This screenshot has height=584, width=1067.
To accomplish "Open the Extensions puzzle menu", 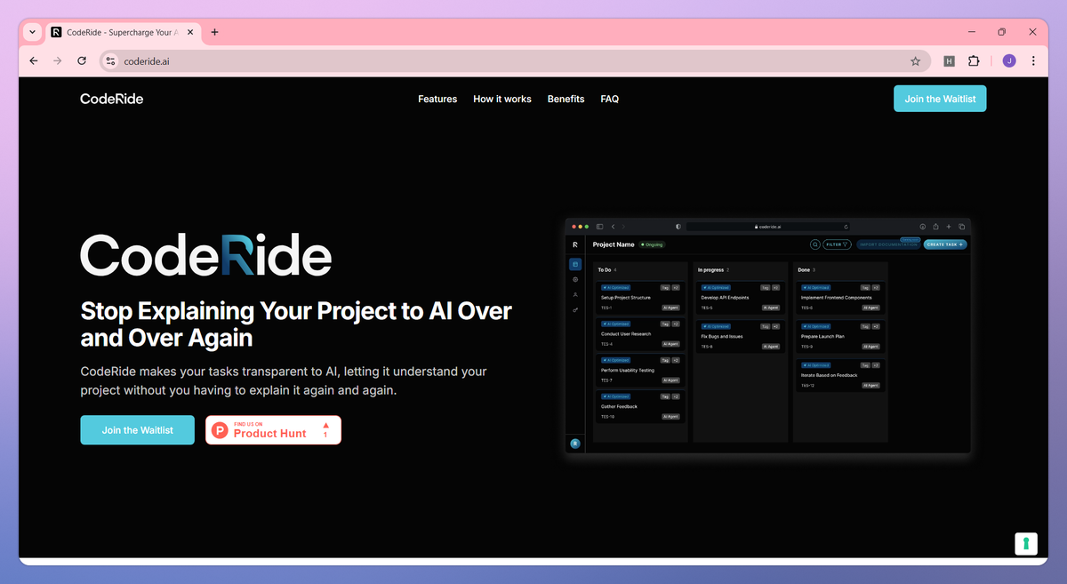I will [974, 61].
